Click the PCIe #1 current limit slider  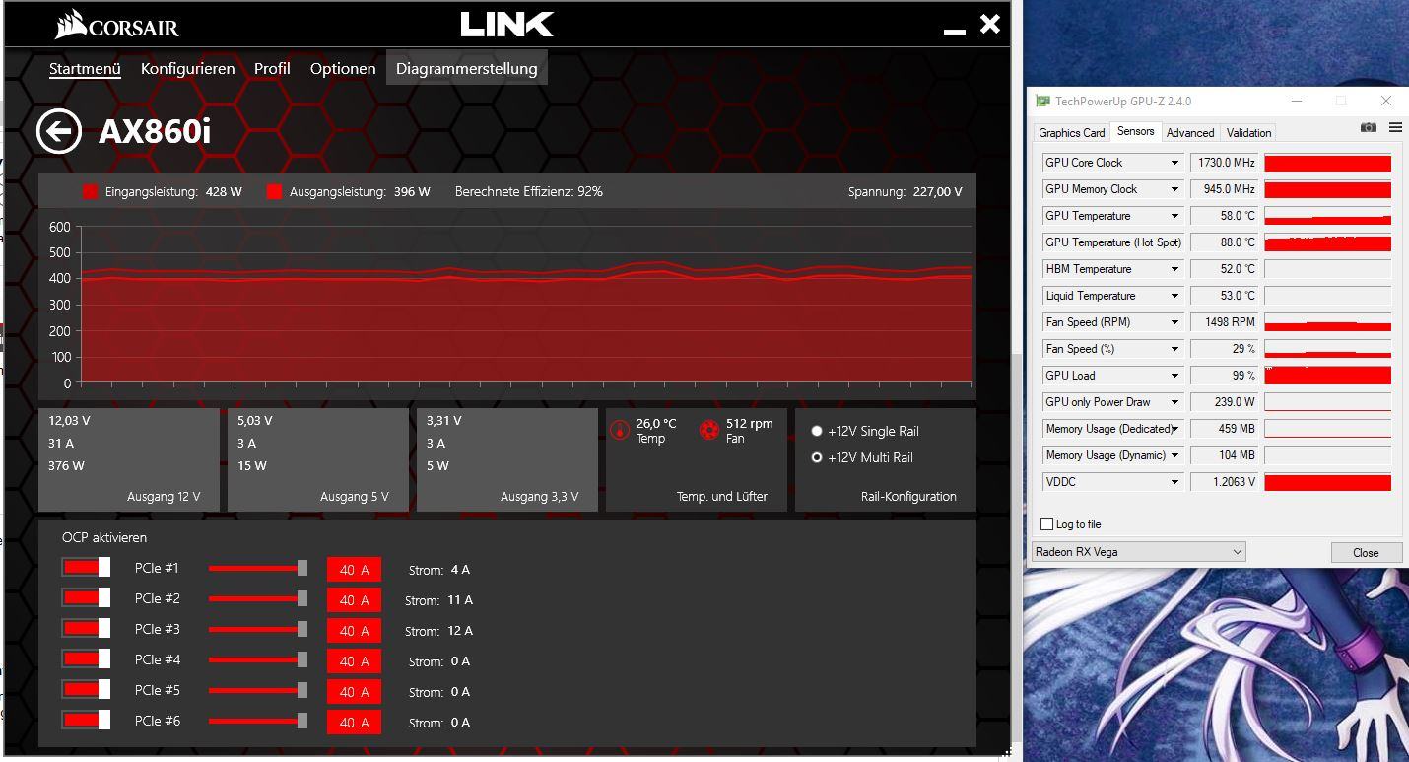(x=258, y=568)
